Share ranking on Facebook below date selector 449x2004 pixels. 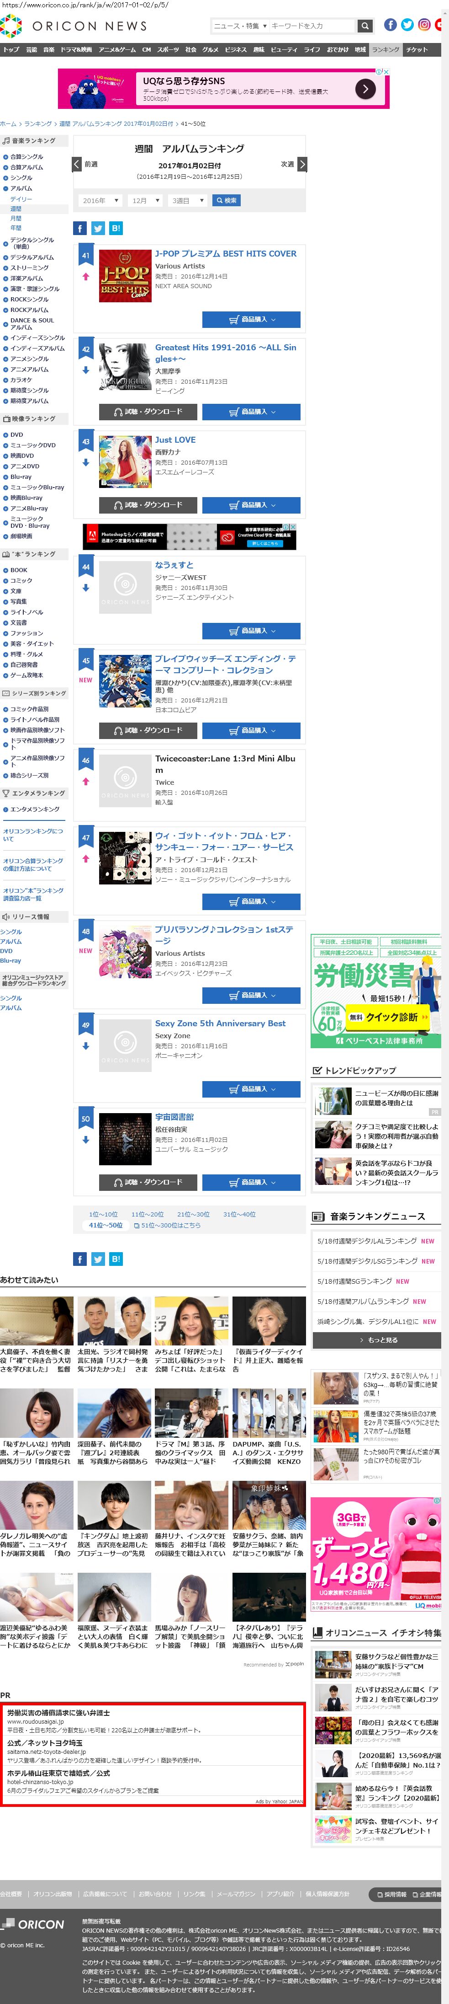80,228
